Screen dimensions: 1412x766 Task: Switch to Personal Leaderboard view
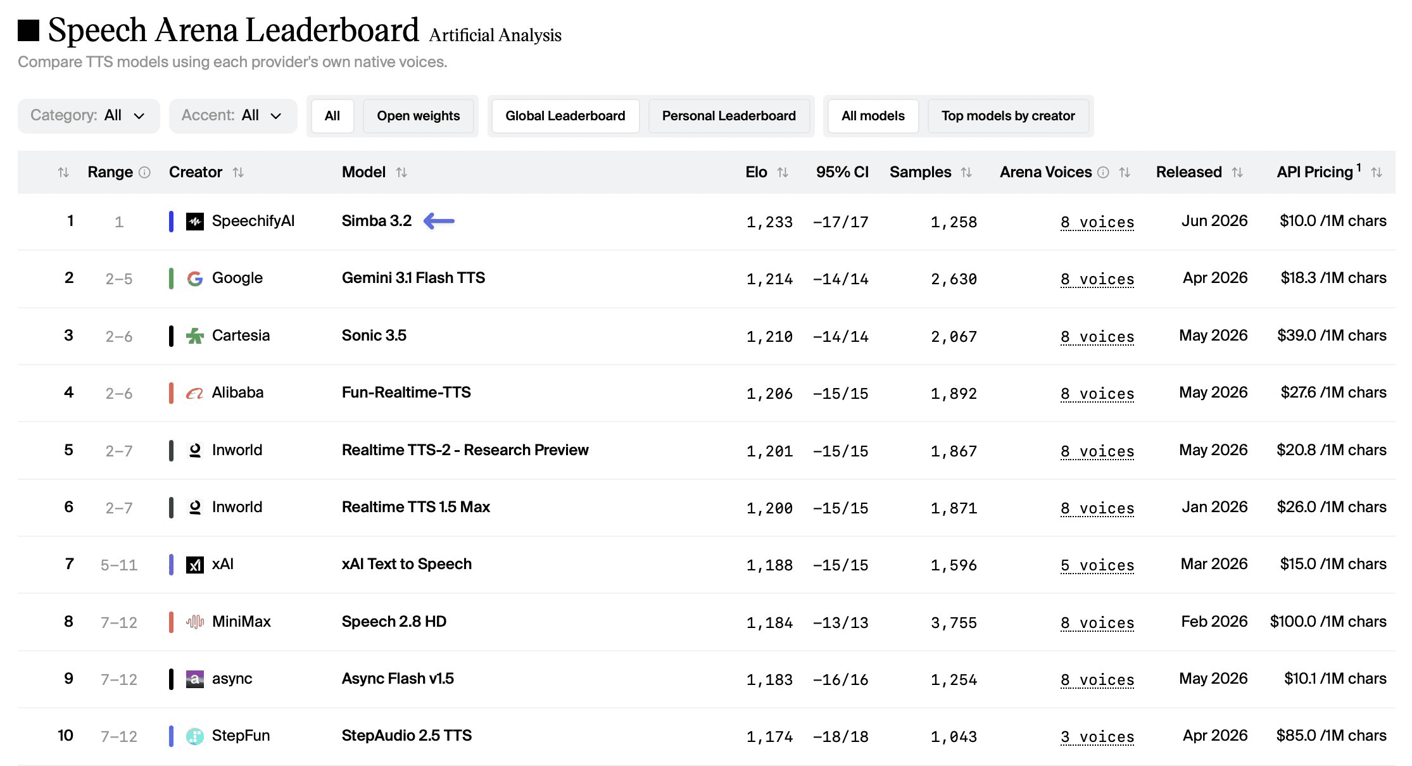point(729,116)
